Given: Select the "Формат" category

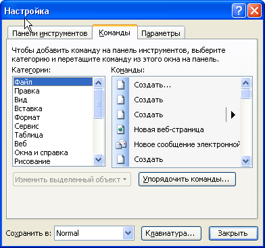Looking at the screenshot, I should click(x=53, y=117).
